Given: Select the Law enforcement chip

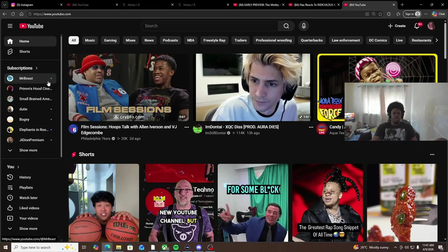Looking at the screenshot, I should click(x=346, y=40).
